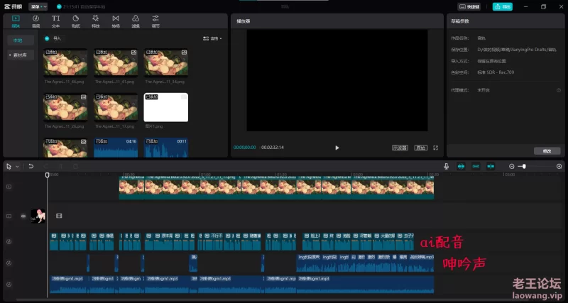Click the teal 导出 export button
This screenshot has height=303, width=568.
(x=502, y=6)
